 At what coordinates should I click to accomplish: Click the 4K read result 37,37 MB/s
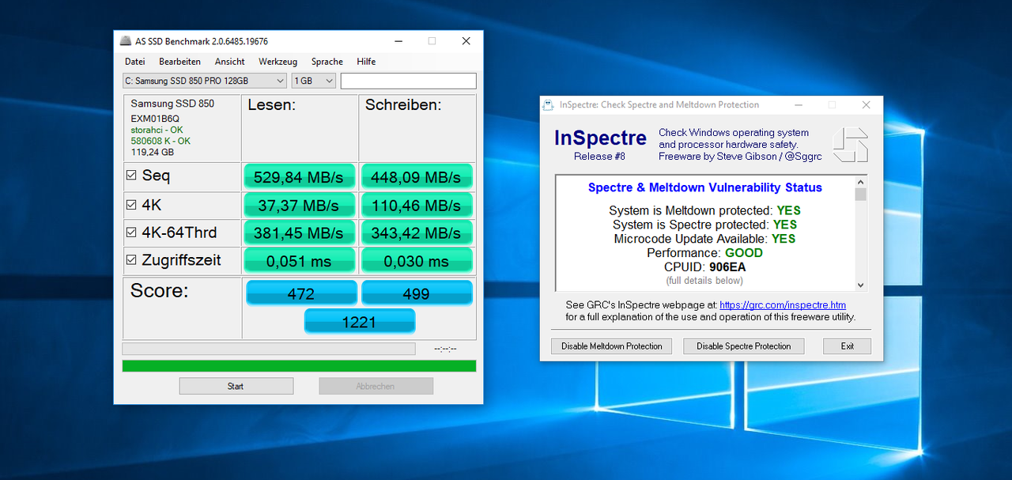[x=300, y=206]
